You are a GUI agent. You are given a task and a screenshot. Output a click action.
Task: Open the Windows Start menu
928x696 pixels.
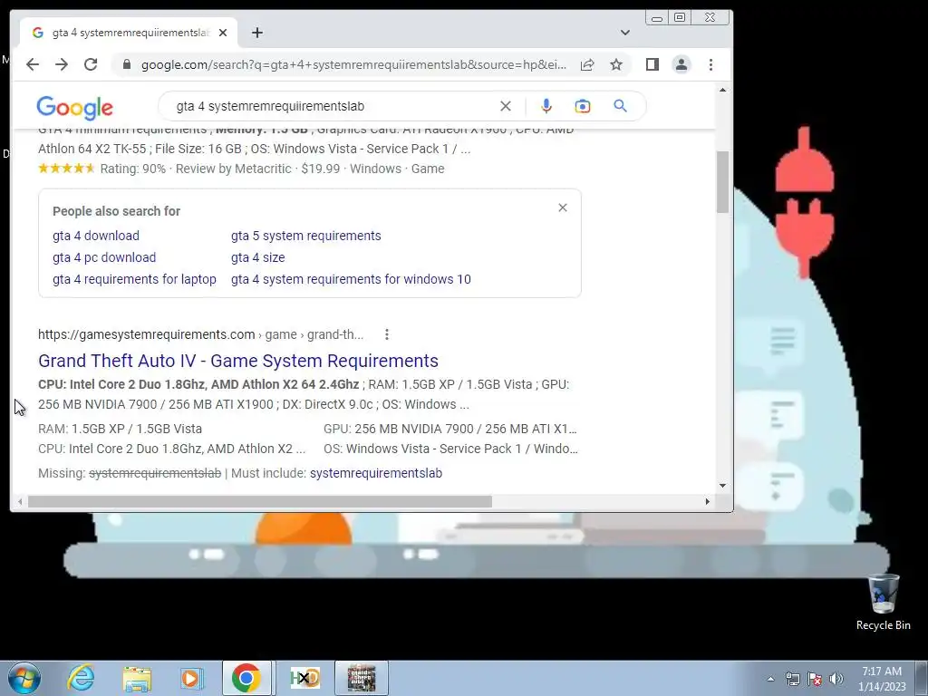(24, 678)
